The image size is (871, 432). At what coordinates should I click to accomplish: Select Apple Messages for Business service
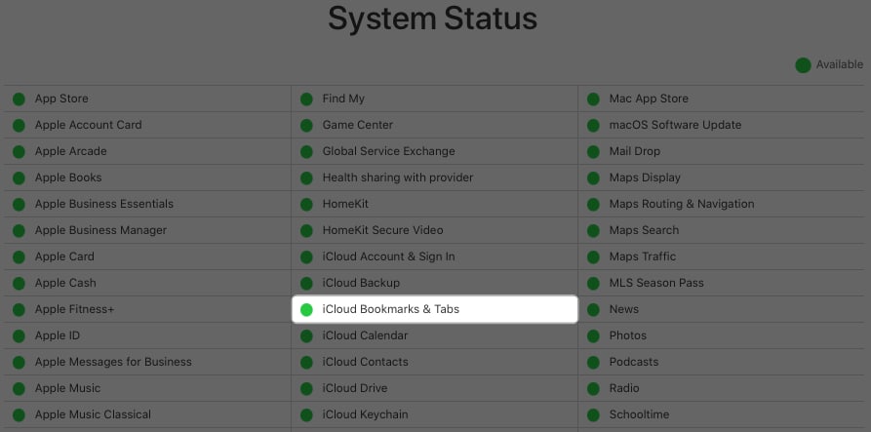112,362
